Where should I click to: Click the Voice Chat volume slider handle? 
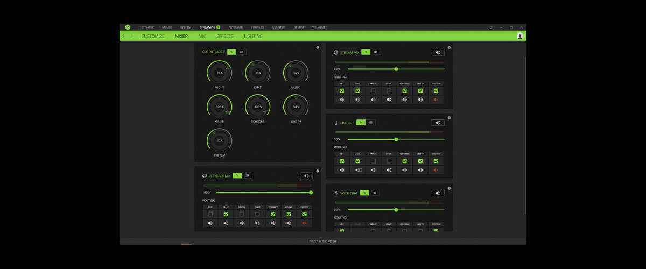pos(396,209)
